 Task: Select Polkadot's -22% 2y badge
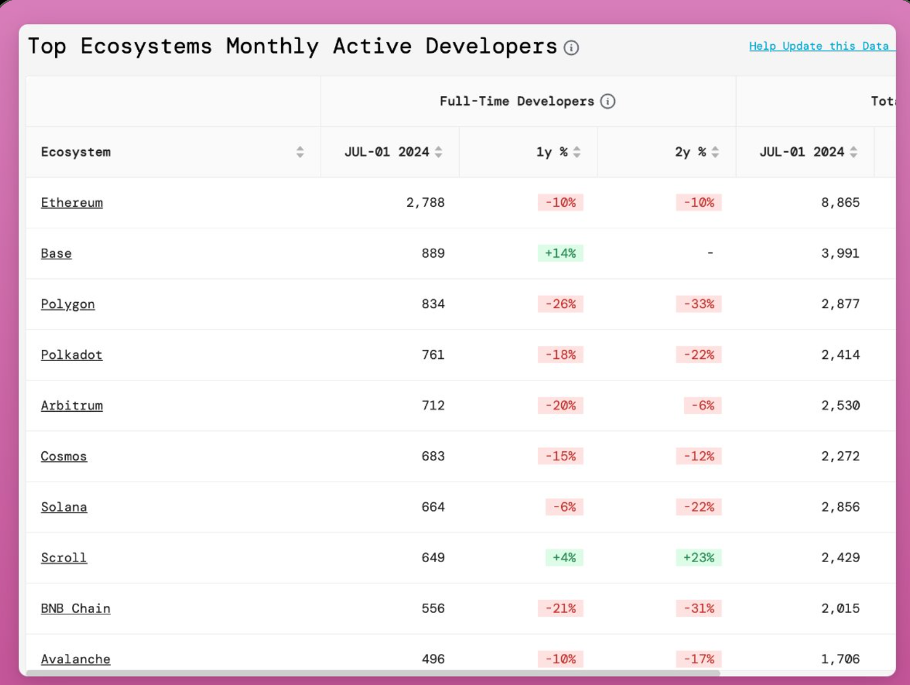pos(699,355)
